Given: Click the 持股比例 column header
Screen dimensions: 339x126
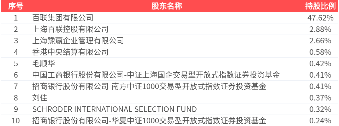Looking at the screenshot, I should click(x=320, y=6).
